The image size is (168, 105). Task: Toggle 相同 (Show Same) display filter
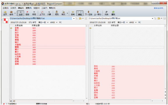[x=34, y=13]
